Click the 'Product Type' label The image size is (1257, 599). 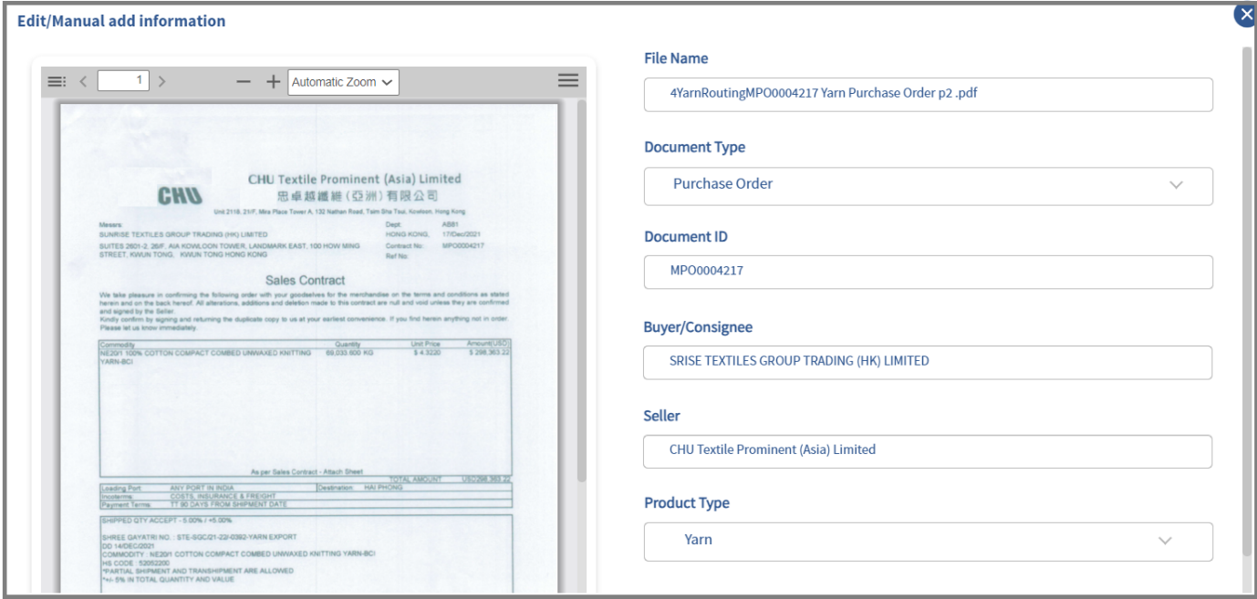pos(686,502)
